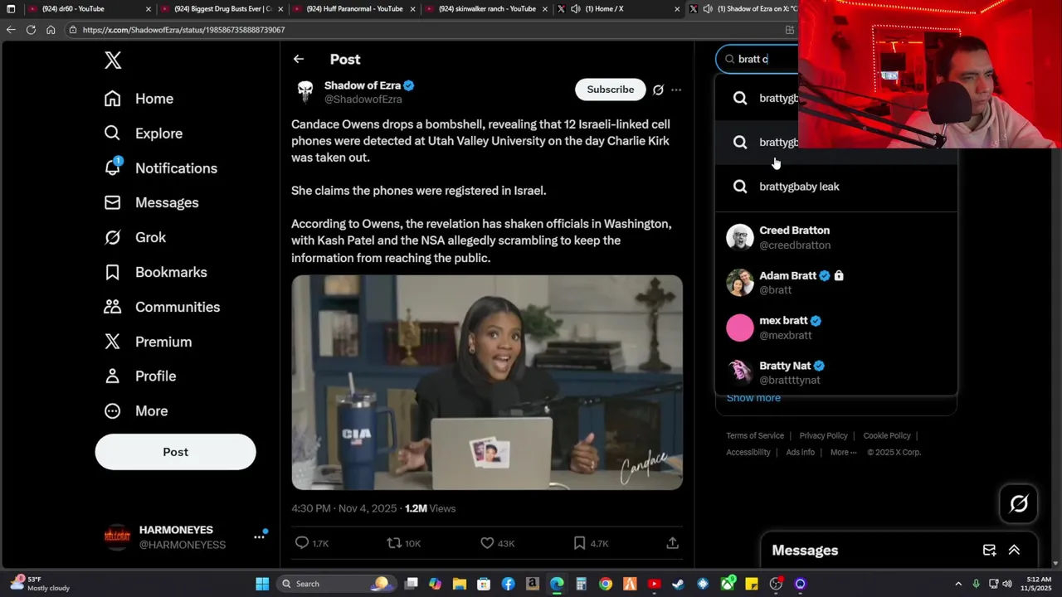Image resolution: width=1062 pixels, height=597 pixels.
Task: Open Explore in the sidebar
Action: (143, 133)
